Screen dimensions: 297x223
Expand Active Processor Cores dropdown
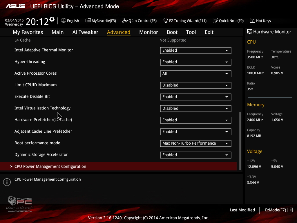tap(196, 73)
